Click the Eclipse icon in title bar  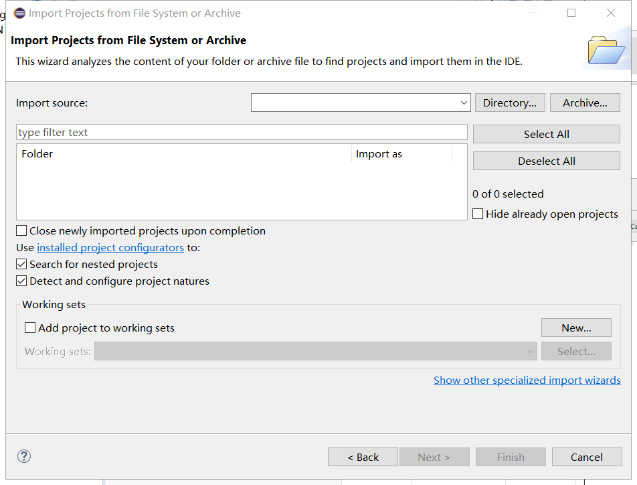(x=19, y=13)
